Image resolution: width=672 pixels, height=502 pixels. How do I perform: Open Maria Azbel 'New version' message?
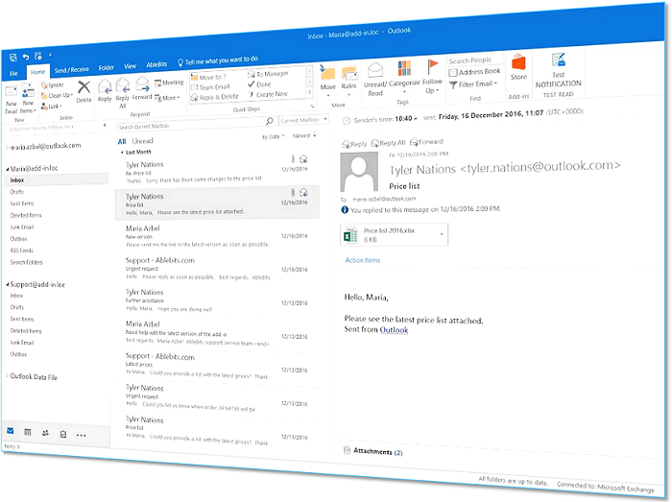(217, 236)
